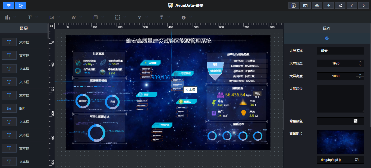
Task: Select the 配电室 label on canvas
Action: coord(151,63)
